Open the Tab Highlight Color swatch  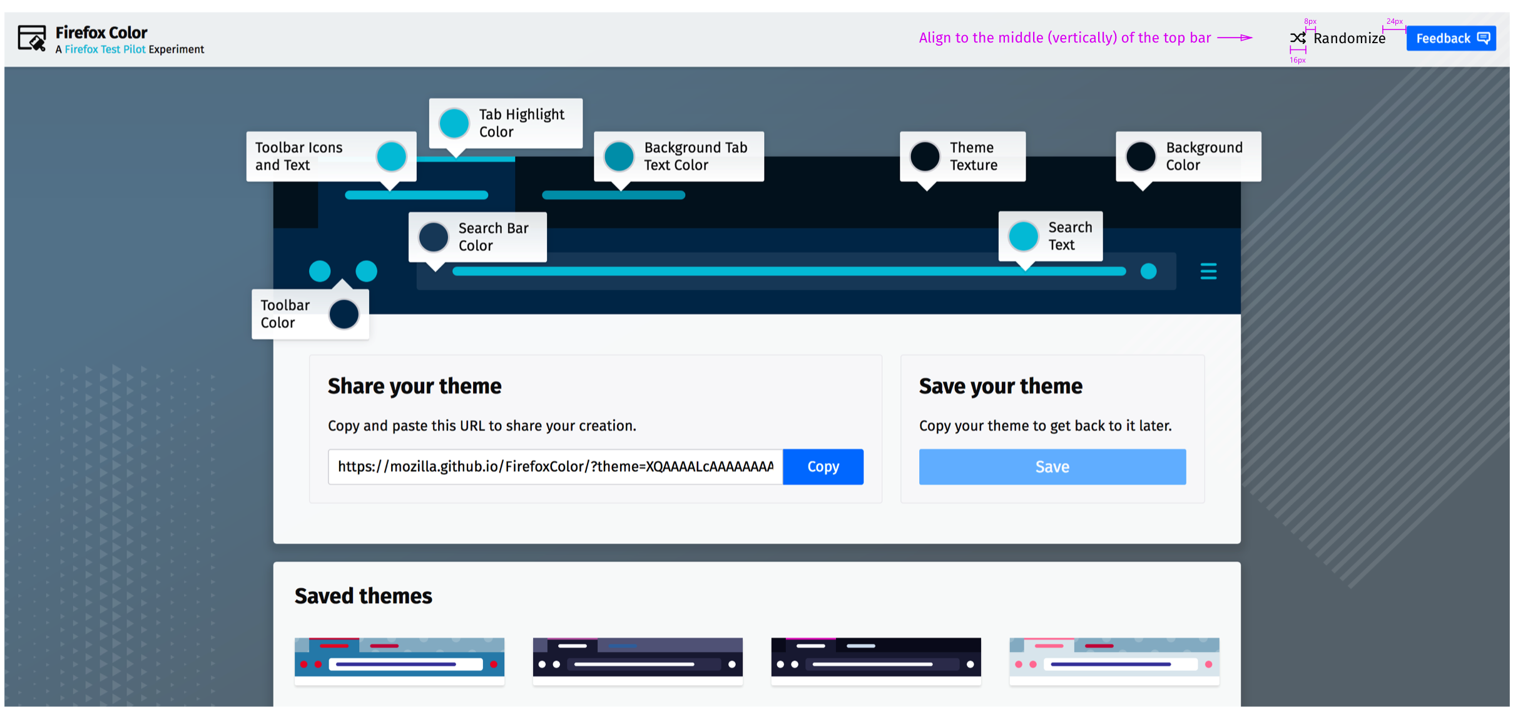click(454, 123)
